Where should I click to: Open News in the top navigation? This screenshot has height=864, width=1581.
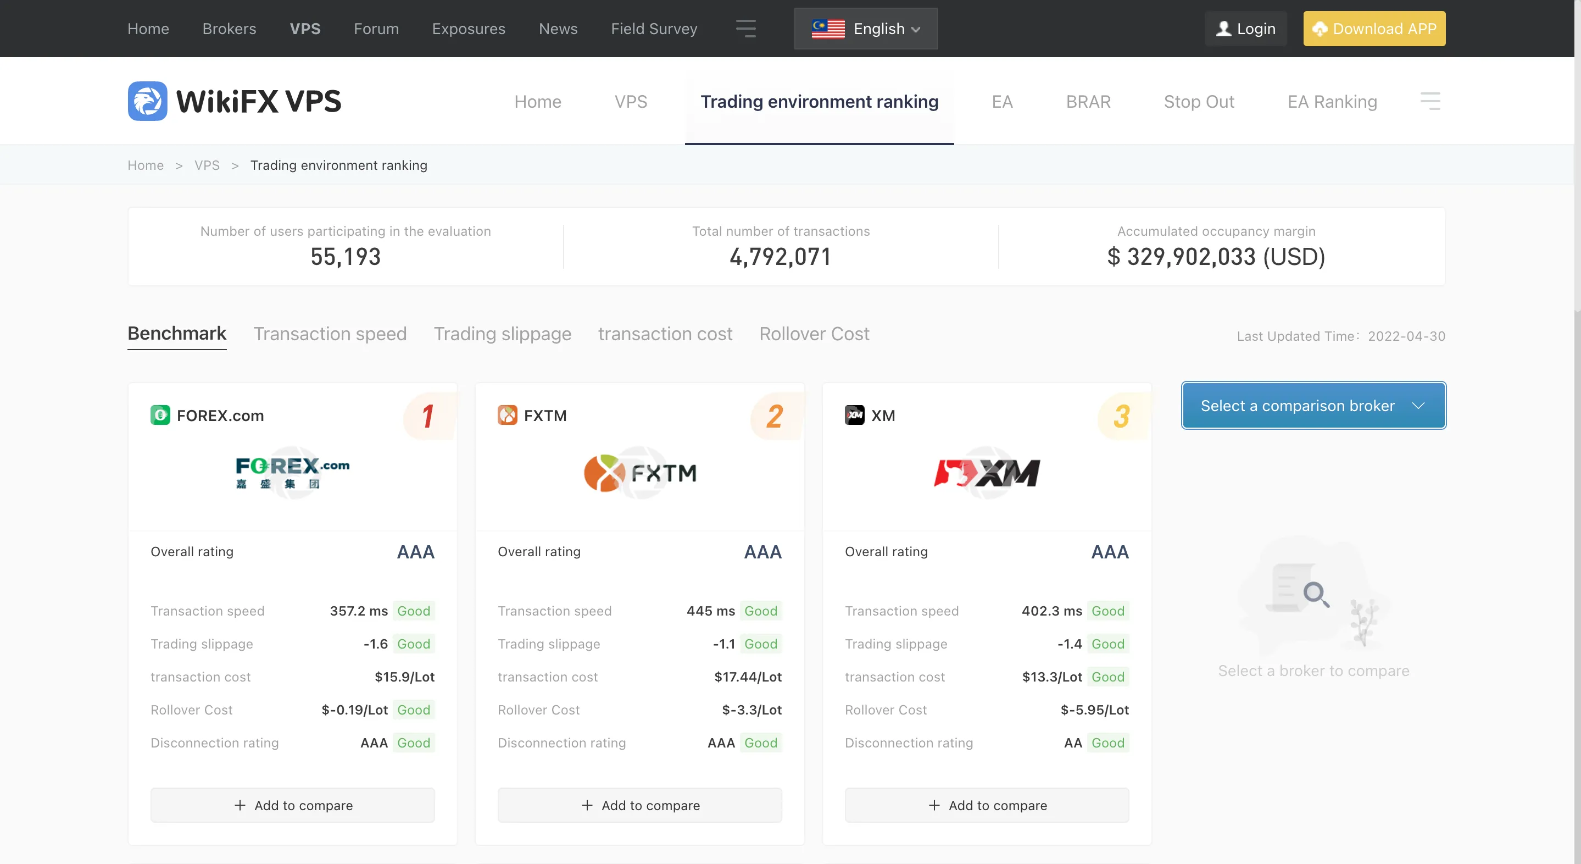click(x=559, y=28)
